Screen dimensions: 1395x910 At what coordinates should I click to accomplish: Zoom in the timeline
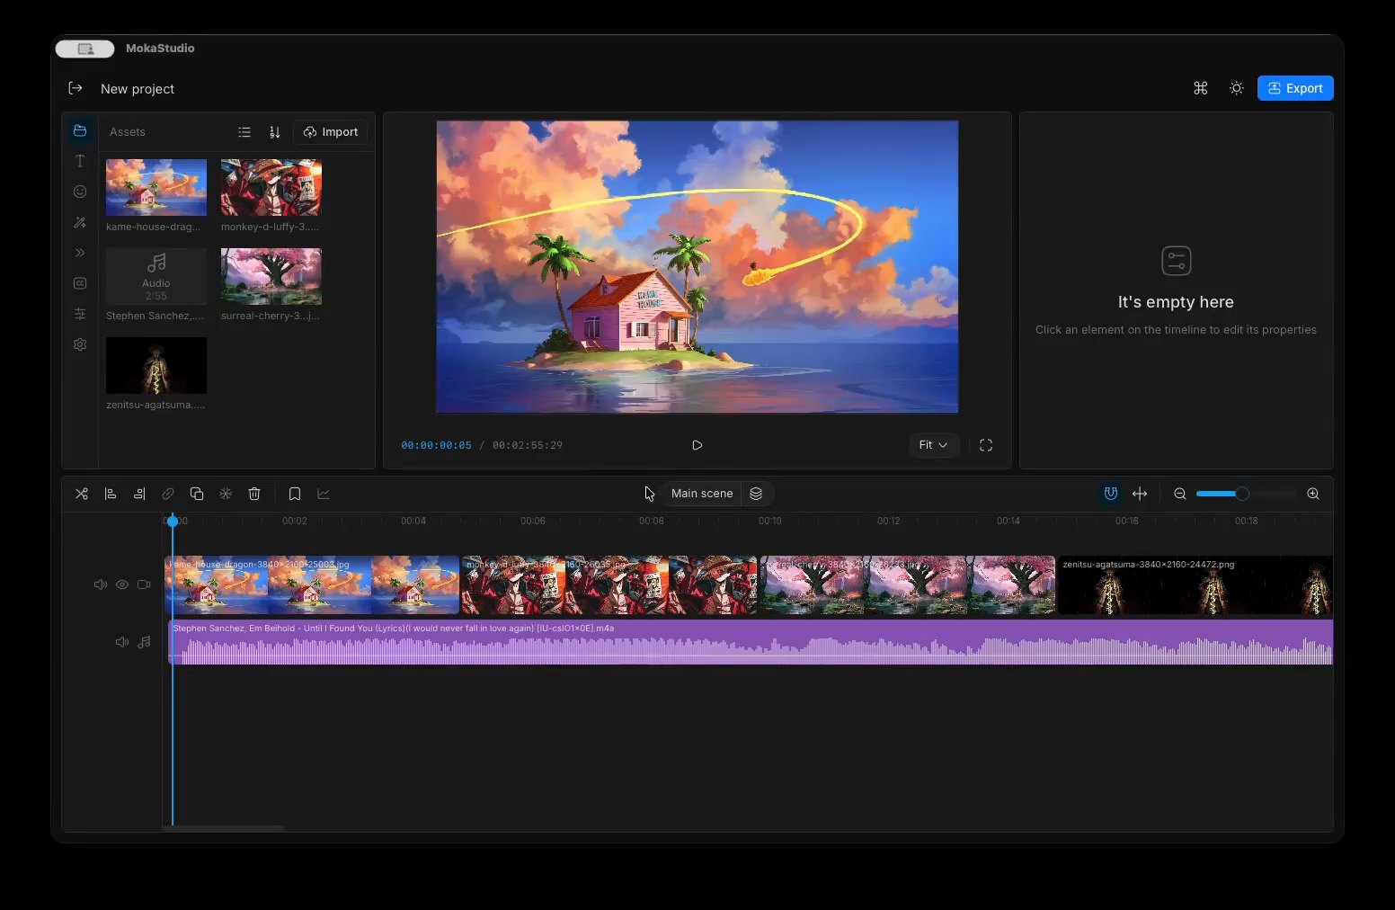click(1313, 494)
